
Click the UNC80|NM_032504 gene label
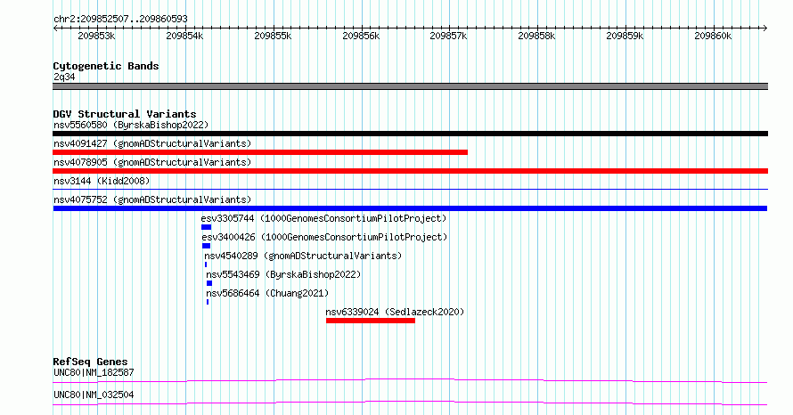(x=94, y=395)
